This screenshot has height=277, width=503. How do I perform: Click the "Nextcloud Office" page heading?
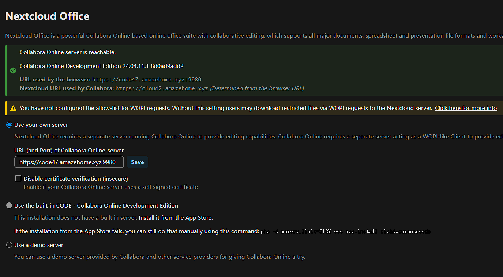point(47,16)
